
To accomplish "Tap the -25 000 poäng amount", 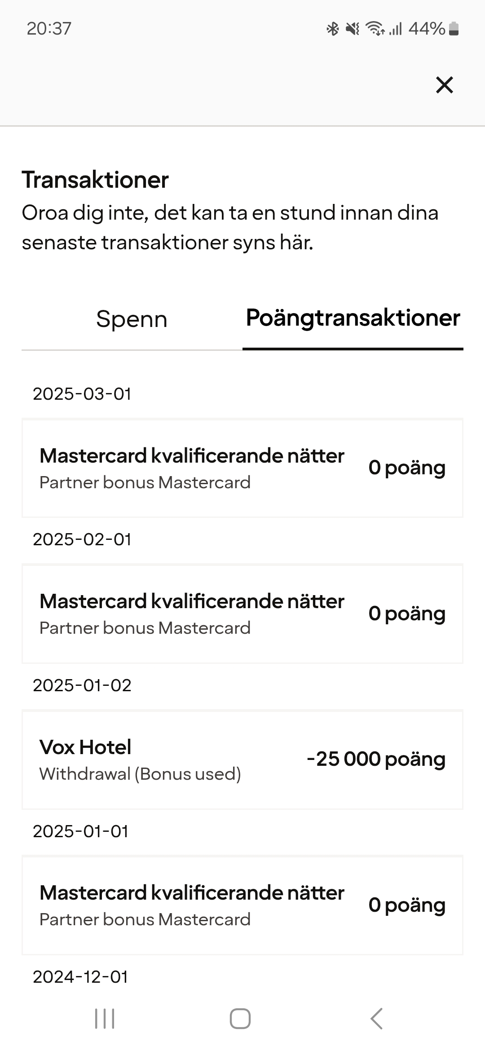I will point(376,759).
